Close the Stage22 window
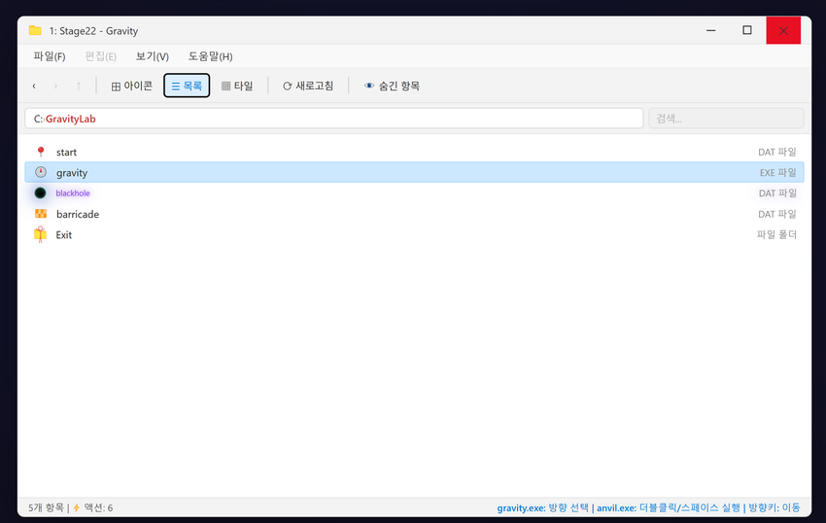826x523 pixels. click(783, 30)
